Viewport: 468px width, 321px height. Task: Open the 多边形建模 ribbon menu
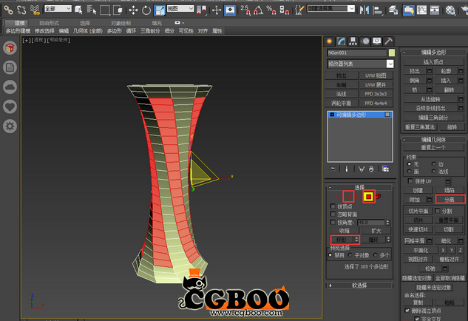(18, 32)
